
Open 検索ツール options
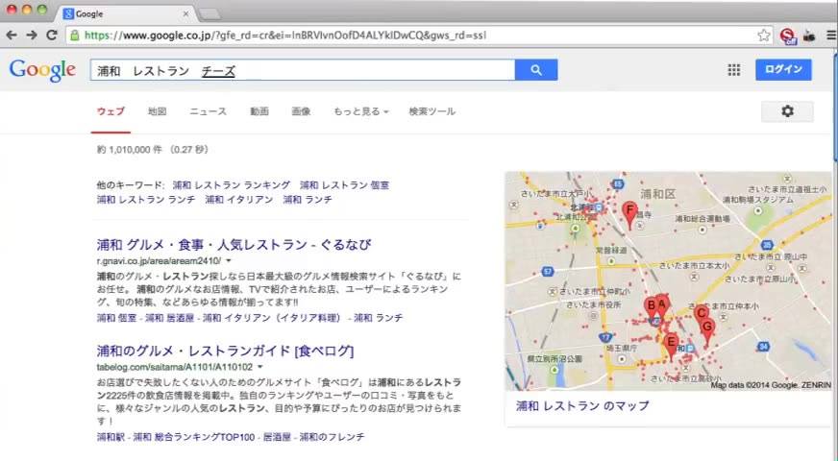pos(431,111)
